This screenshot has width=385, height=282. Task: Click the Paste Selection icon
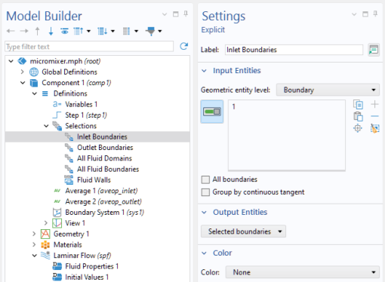tap(358, 116)
